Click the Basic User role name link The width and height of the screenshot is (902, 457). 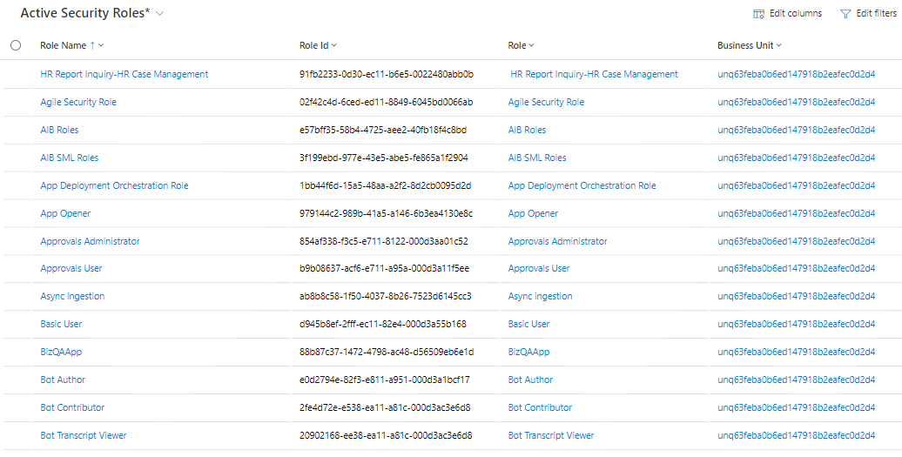tap(61, 324)
